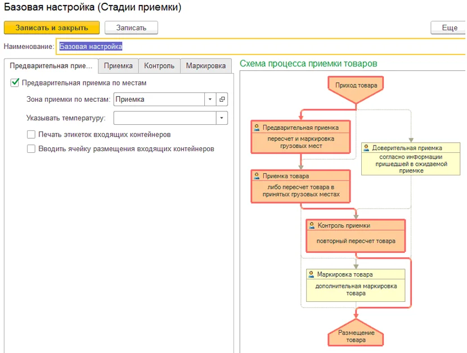Select the 'Предварительная прие...' tab
Viewport: 467px width, 353px height.
coord(51,66)
